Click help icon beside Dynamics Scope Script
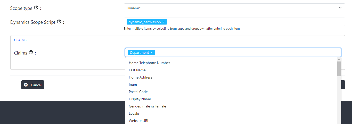The width and height of the screenshot is (352, 124). (59, 22)
